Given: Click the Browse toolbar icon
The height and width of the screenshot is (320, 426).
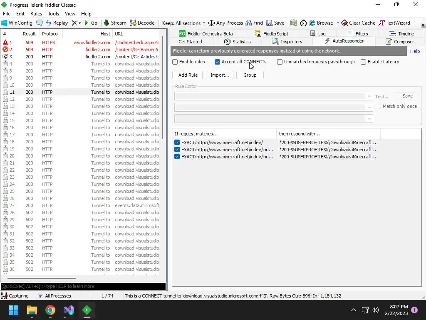Looking at the screenshot, I should [321, 23].
